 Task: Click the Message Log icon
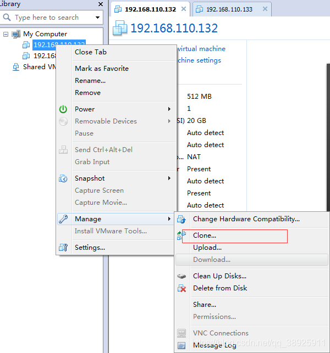point(182,345)
